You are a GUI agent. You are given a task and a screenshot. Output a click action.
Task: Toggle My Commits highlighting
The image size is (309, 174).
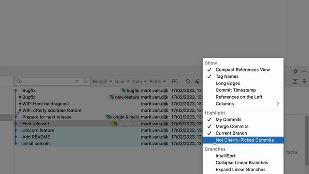(243, 119)
